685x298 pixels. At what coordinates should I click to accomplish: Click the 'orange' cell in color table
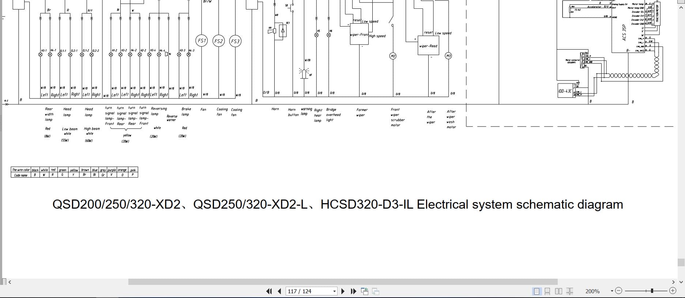(x=122, y=170)
